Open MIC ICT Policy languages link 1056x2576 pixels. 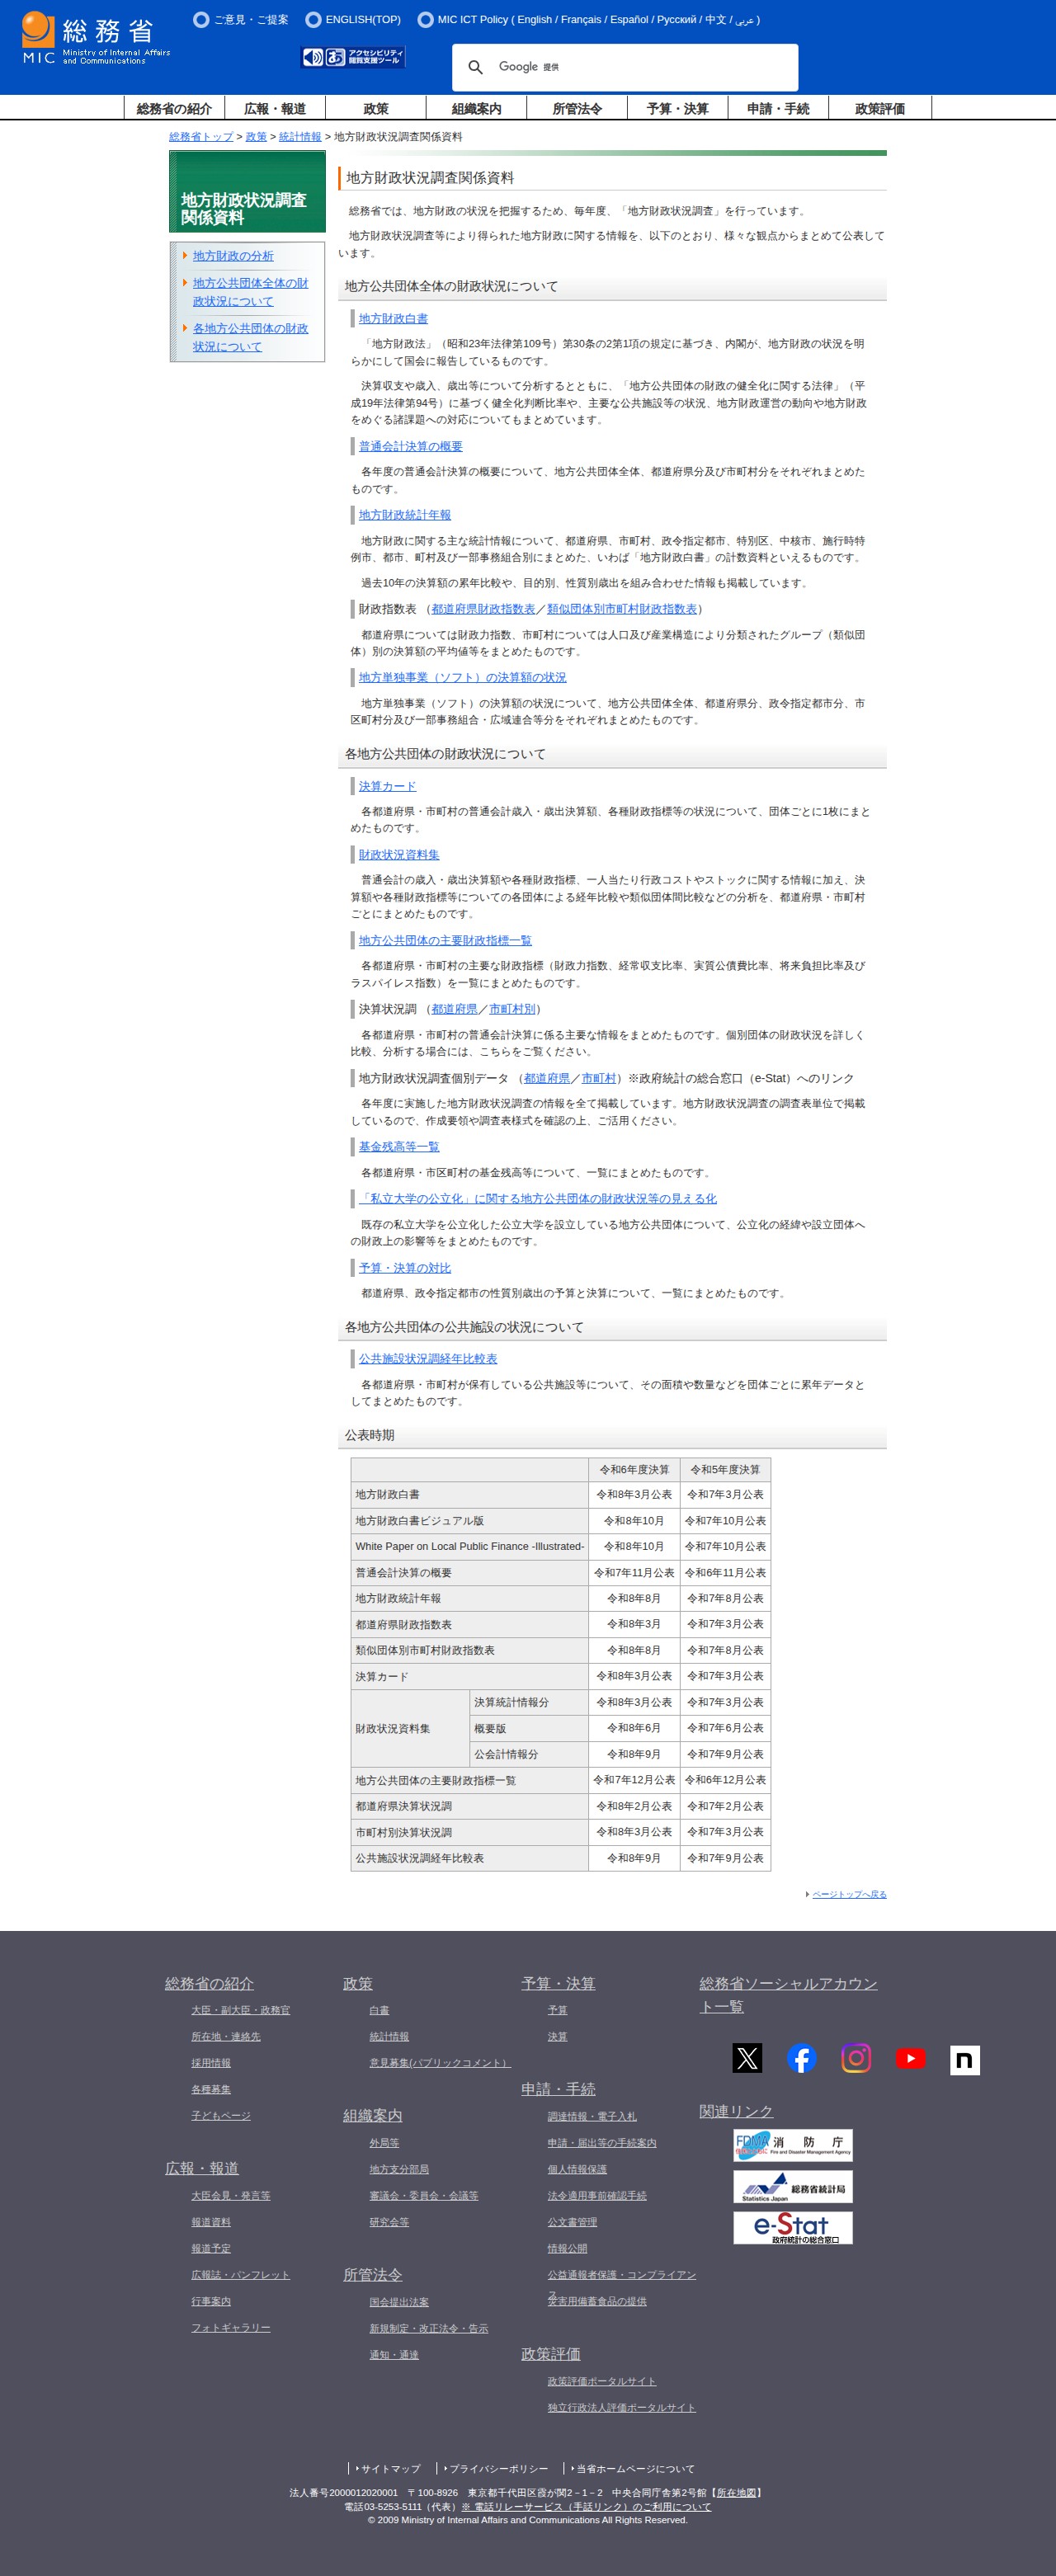tap(590, 19)
